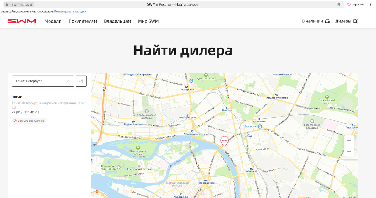Click the Новая Деревня station label
Image resolution: width=376 pixels, height=198 pixels.
coord(187,118)
